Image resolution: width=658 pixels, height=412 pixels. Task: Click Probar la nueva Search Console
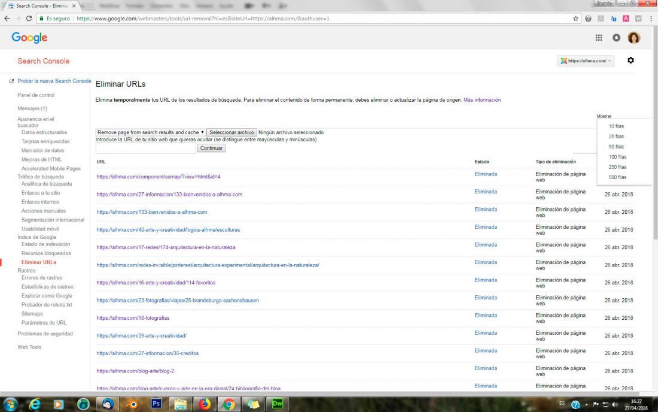click(54, 81)
